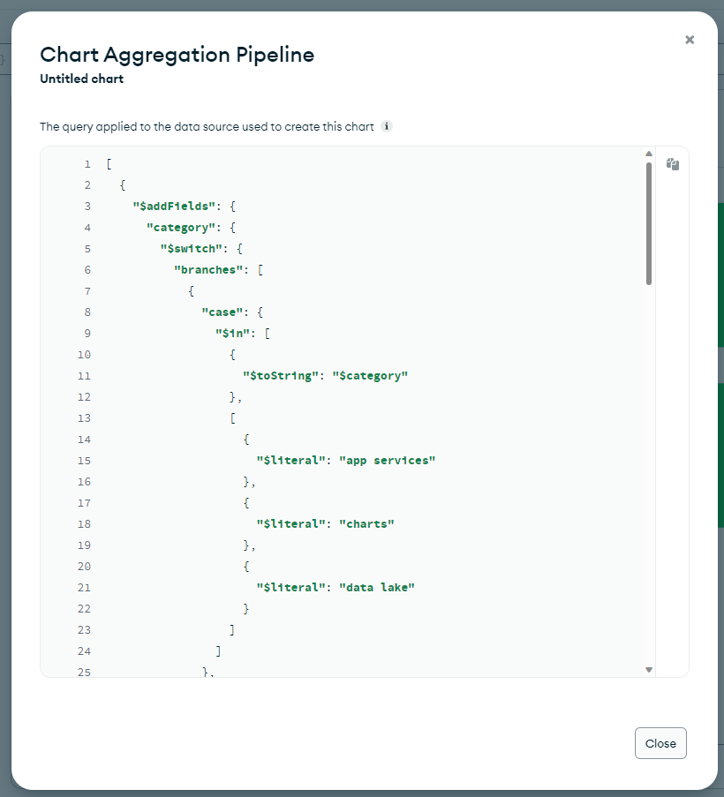Place cursor on the "$addFields" key
Screen dimensions: 724x797
click(174, 207)
